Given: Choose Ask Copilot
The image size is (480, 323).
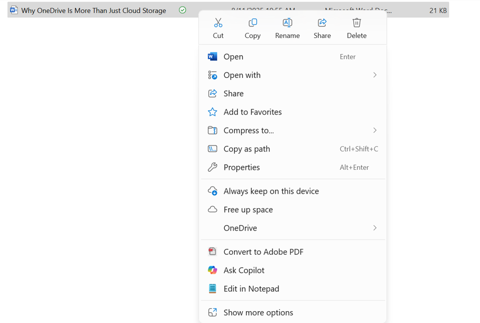Looking at the screenshot, I should 293,270.
